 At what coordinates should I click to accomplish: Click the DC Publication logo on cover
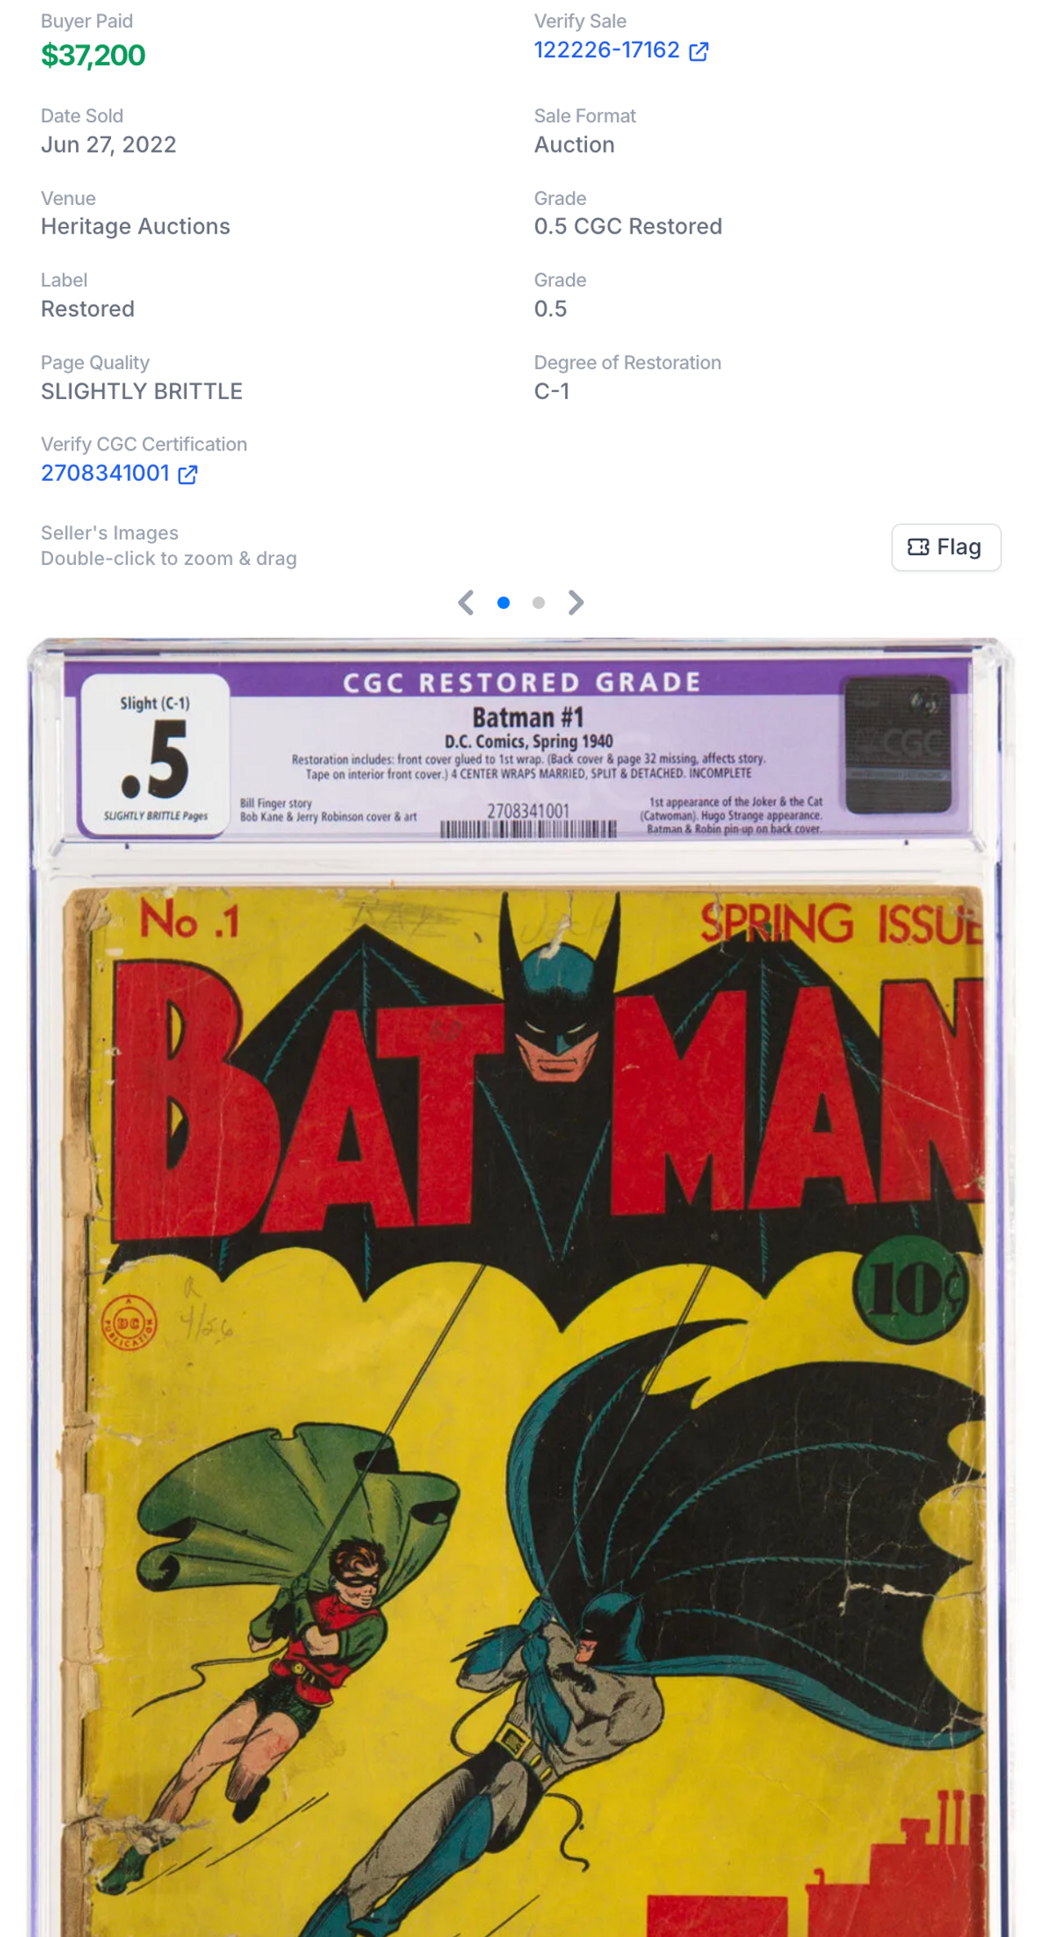(129, 1322)
